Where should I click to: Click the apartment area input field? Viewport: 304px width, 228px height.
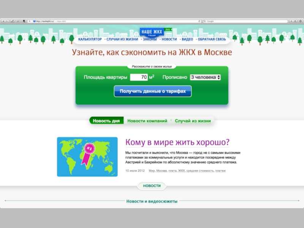point(139,77)
